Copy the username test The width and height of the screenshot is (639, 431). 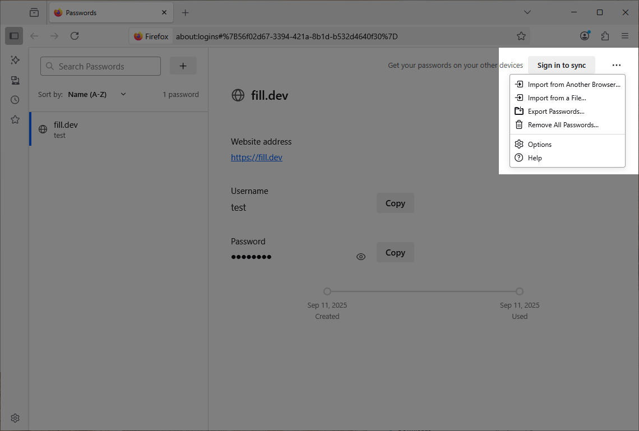395,203
